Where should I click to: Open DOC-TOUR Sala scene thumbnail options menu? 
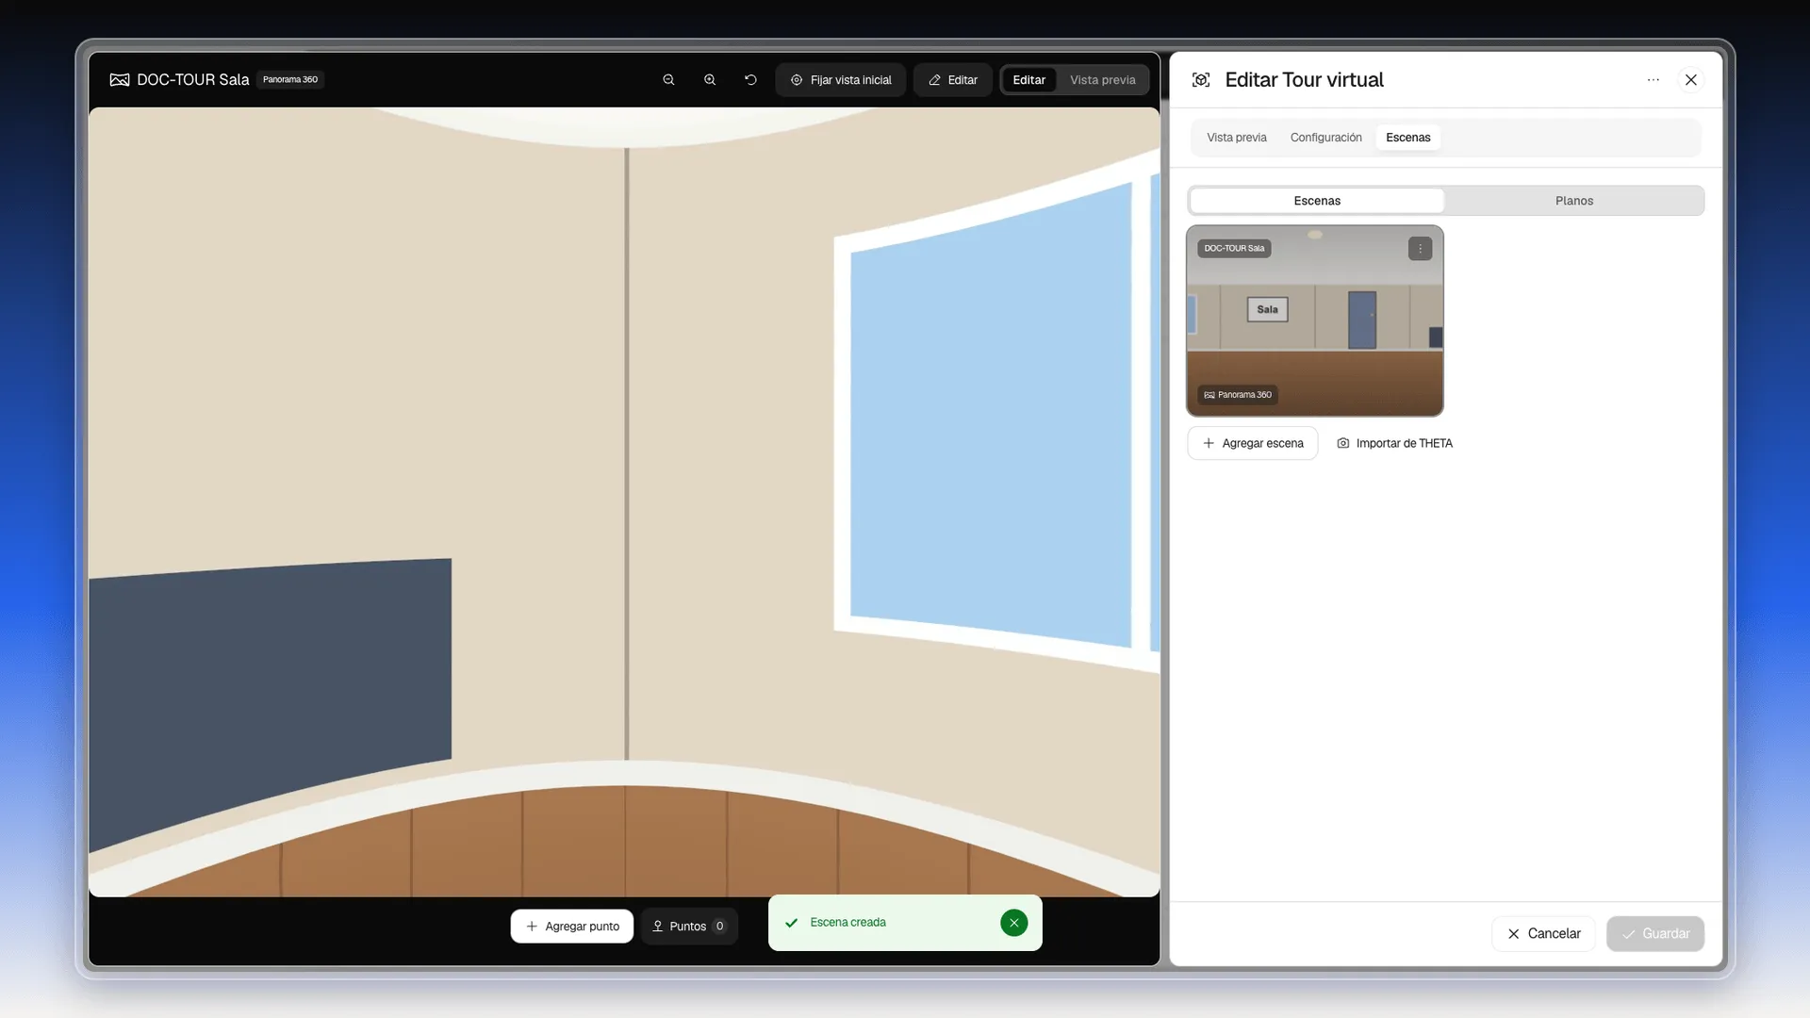click(1420, 249)
